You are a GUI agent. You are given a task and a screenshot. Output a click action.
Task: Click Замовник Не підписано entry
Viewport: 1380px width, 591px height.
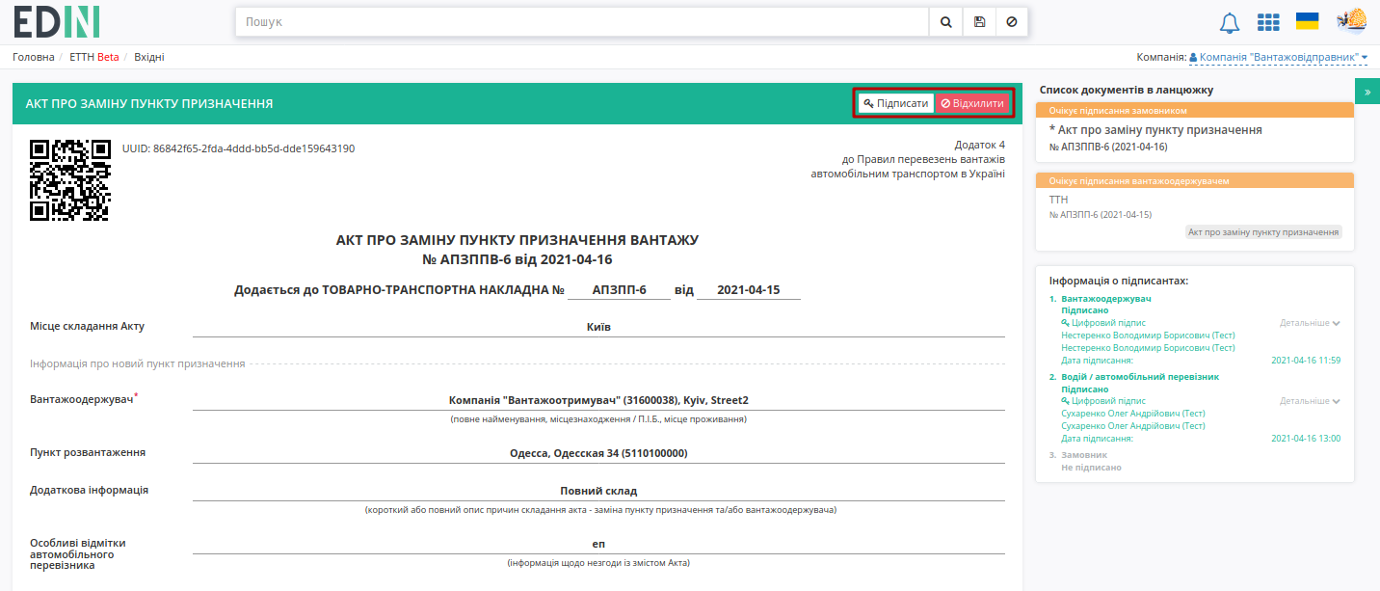click(1091, 461)
